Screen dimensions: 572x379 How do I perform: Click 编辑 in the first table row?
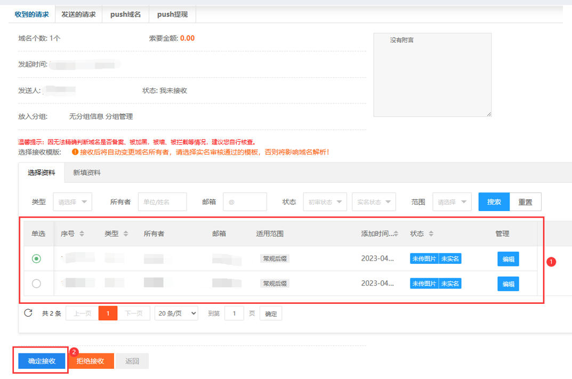coord(508,259)
